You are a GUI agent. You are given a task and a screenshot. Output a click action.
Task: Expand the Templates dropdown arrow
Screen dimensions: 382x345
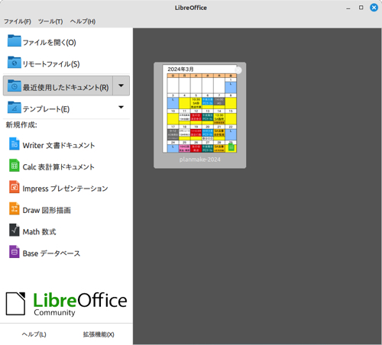click(121, 107)
